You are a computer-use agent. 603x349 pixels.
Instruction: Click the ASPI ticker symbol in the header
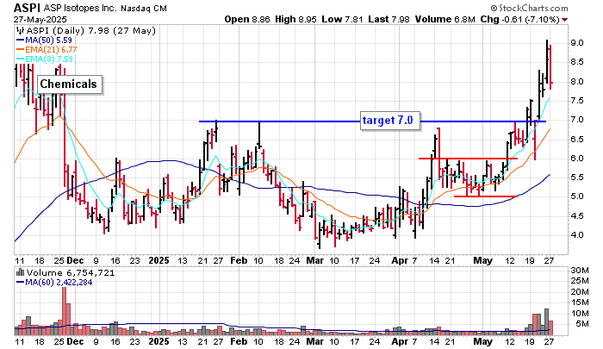27,8
